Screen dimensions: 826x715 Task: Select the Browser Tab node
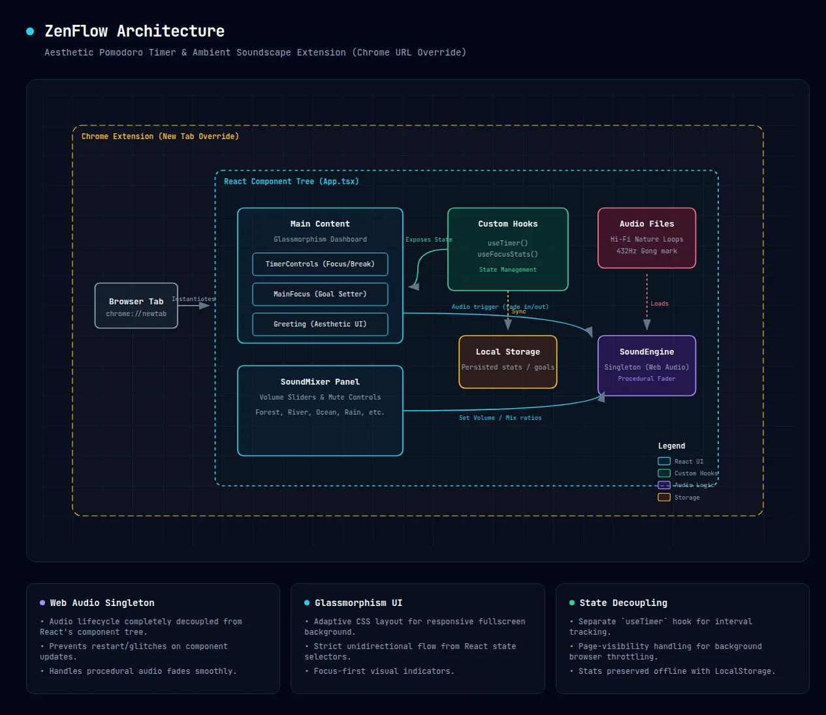tap(136, 306)
